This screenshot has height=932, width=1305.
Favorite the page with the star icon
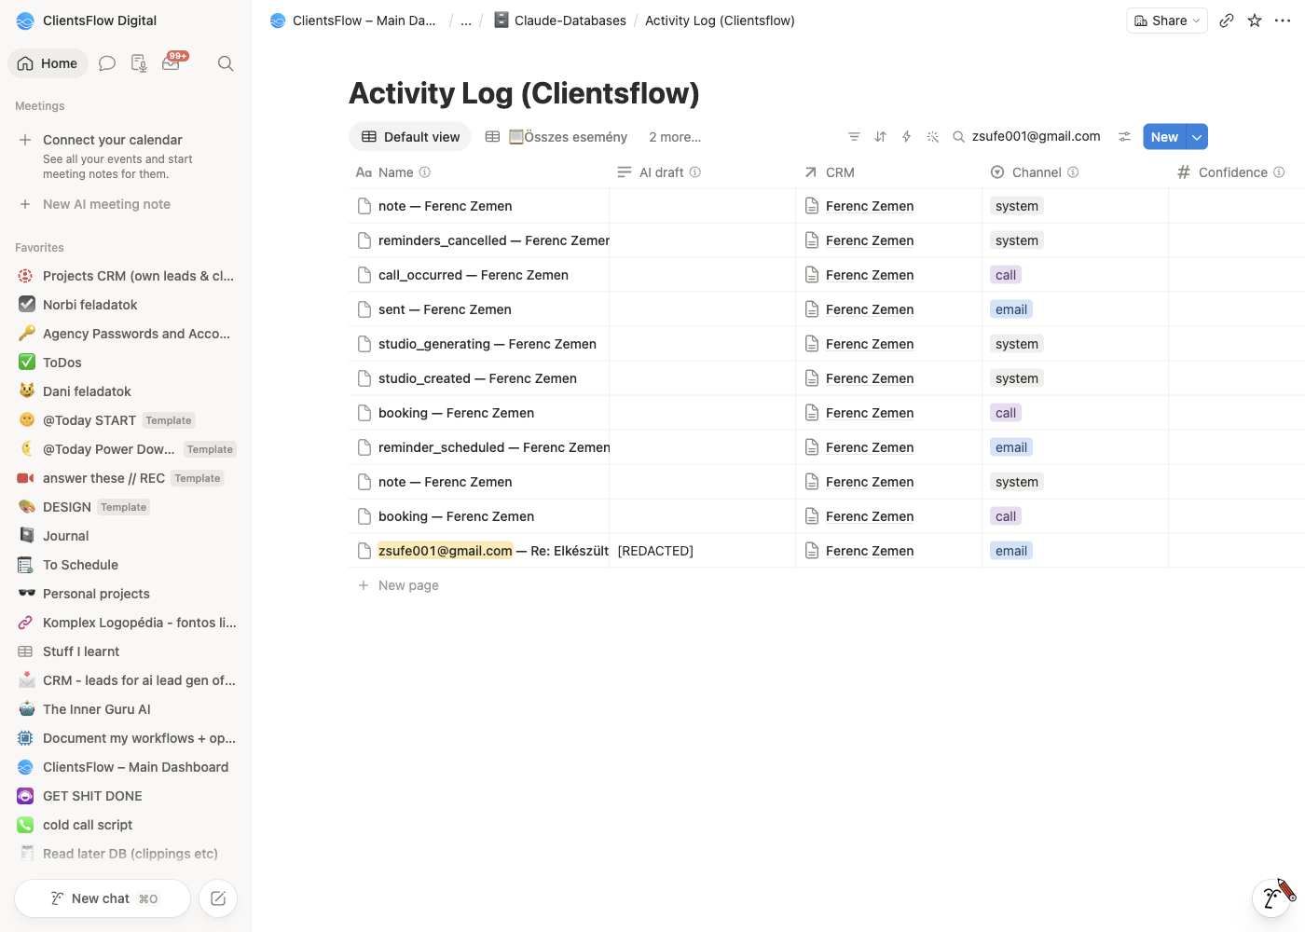pos(1255,21)
